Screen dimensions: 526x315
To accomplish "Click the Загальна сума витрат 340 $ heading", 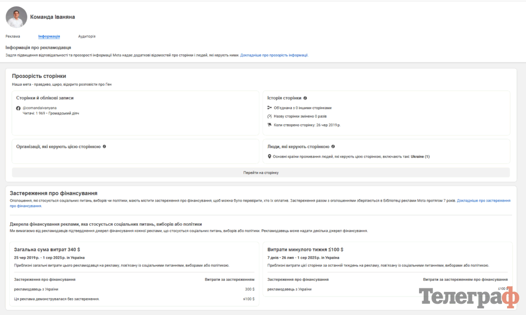I will tap(47, 249).
